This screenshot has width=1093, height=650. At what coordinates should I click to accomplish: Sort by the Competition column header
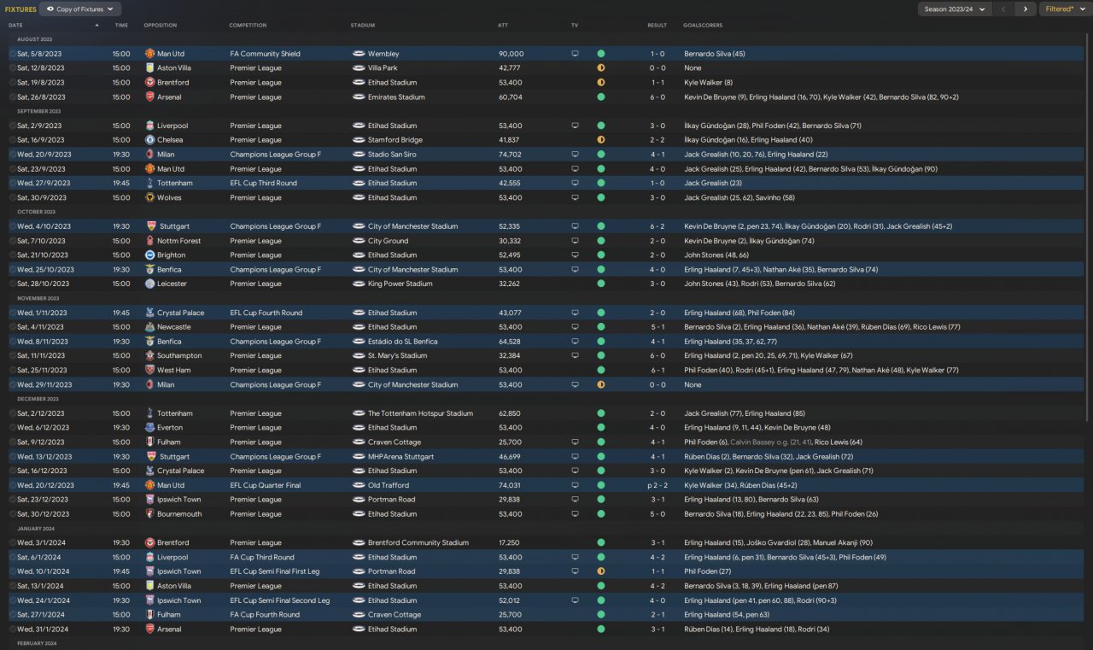(248, 25)
